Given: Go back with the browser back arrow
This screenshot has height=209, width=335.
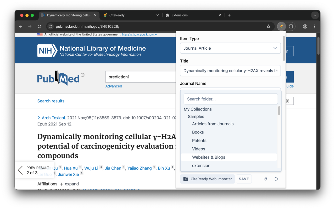Looking at the screenshot, I should coord(21,26).
